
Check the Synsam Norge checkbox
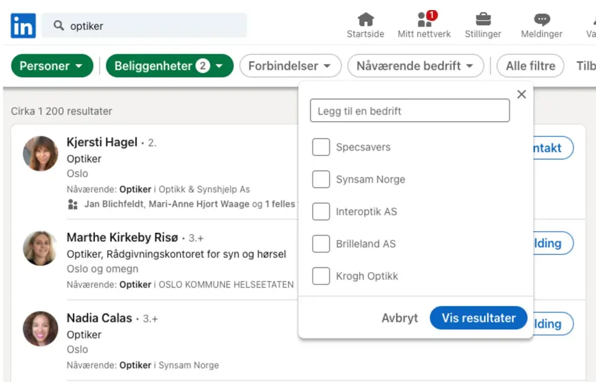point(321,180)
